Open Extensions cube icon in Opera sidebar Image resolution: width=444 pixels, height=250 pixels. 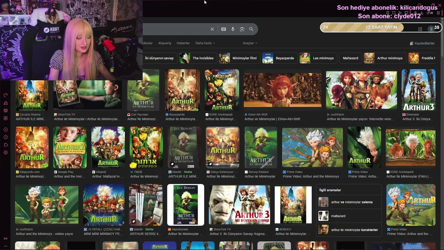[6, 145]
